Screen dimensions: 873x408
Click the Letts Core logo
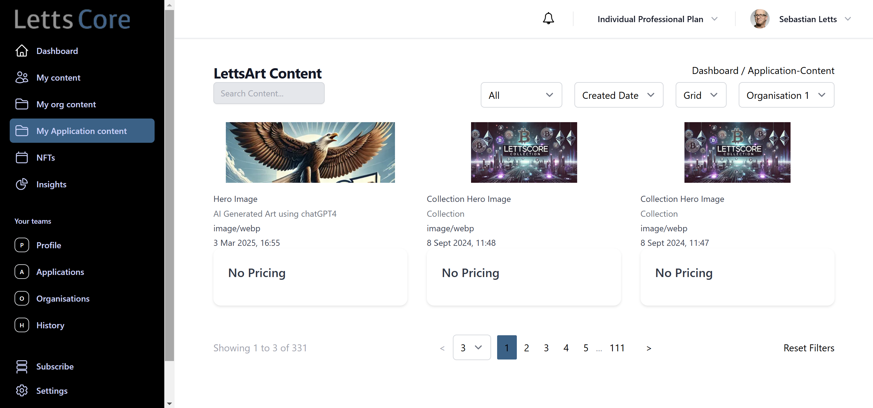click(x=72, y=19)
